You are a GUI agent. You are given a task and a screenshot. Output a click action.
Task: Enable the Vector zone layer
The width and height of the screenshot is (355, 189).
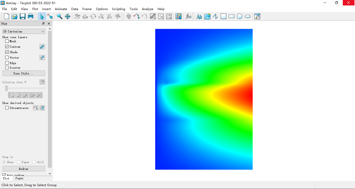[x=7, y=58]
